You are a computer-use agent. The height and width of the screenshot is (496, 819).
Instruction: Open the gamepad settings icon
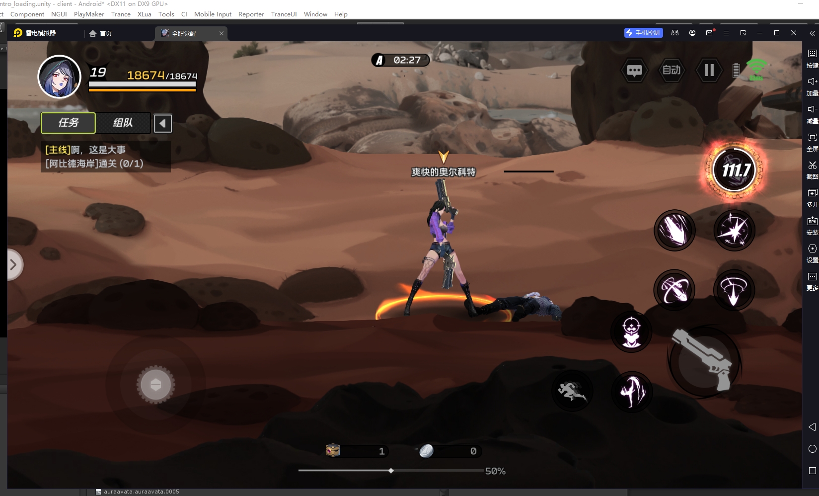(x=675, y=33)
